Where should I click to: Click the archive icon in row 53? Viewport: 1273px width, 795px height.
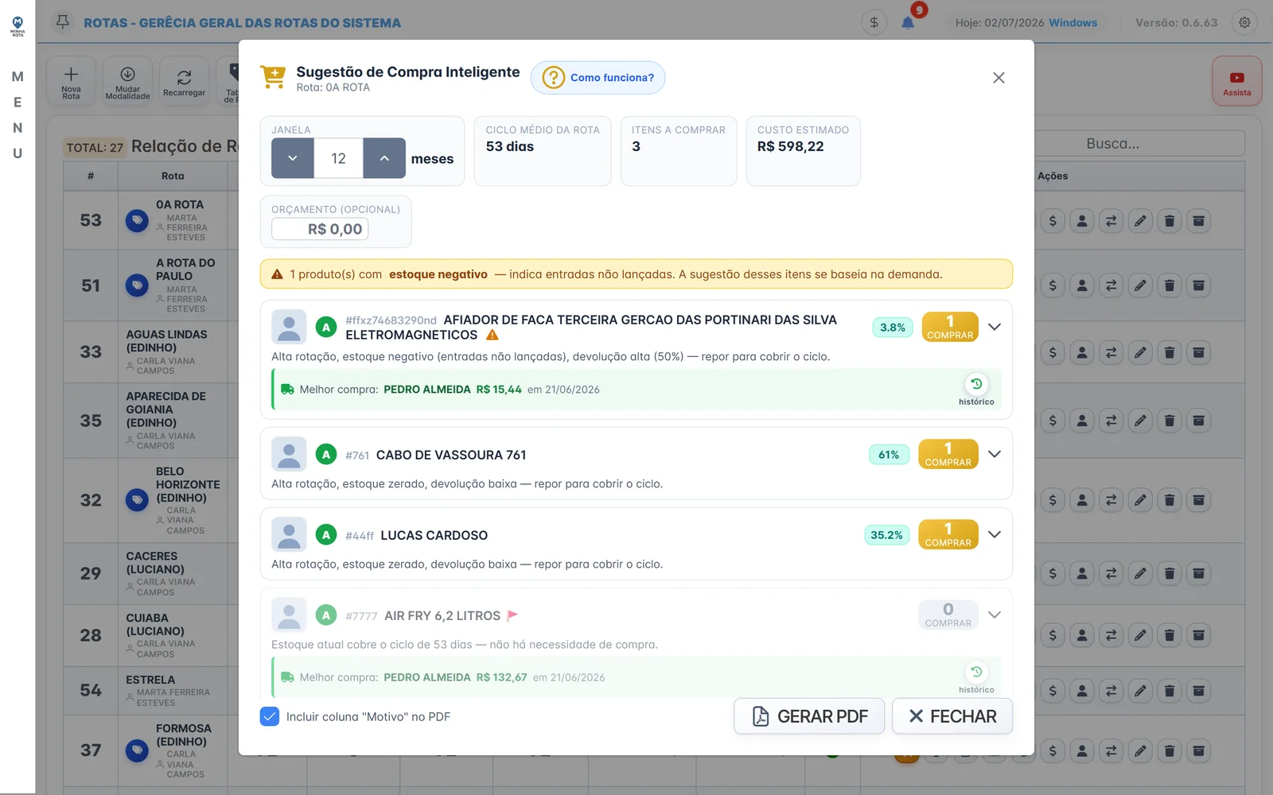[1199, 221]
